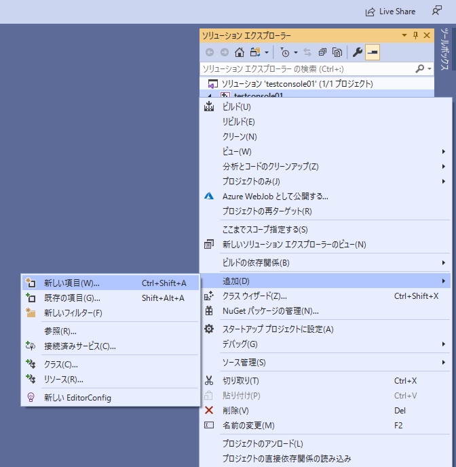Expand the ソース管理(S) submenu

click(x=325, y=363)
